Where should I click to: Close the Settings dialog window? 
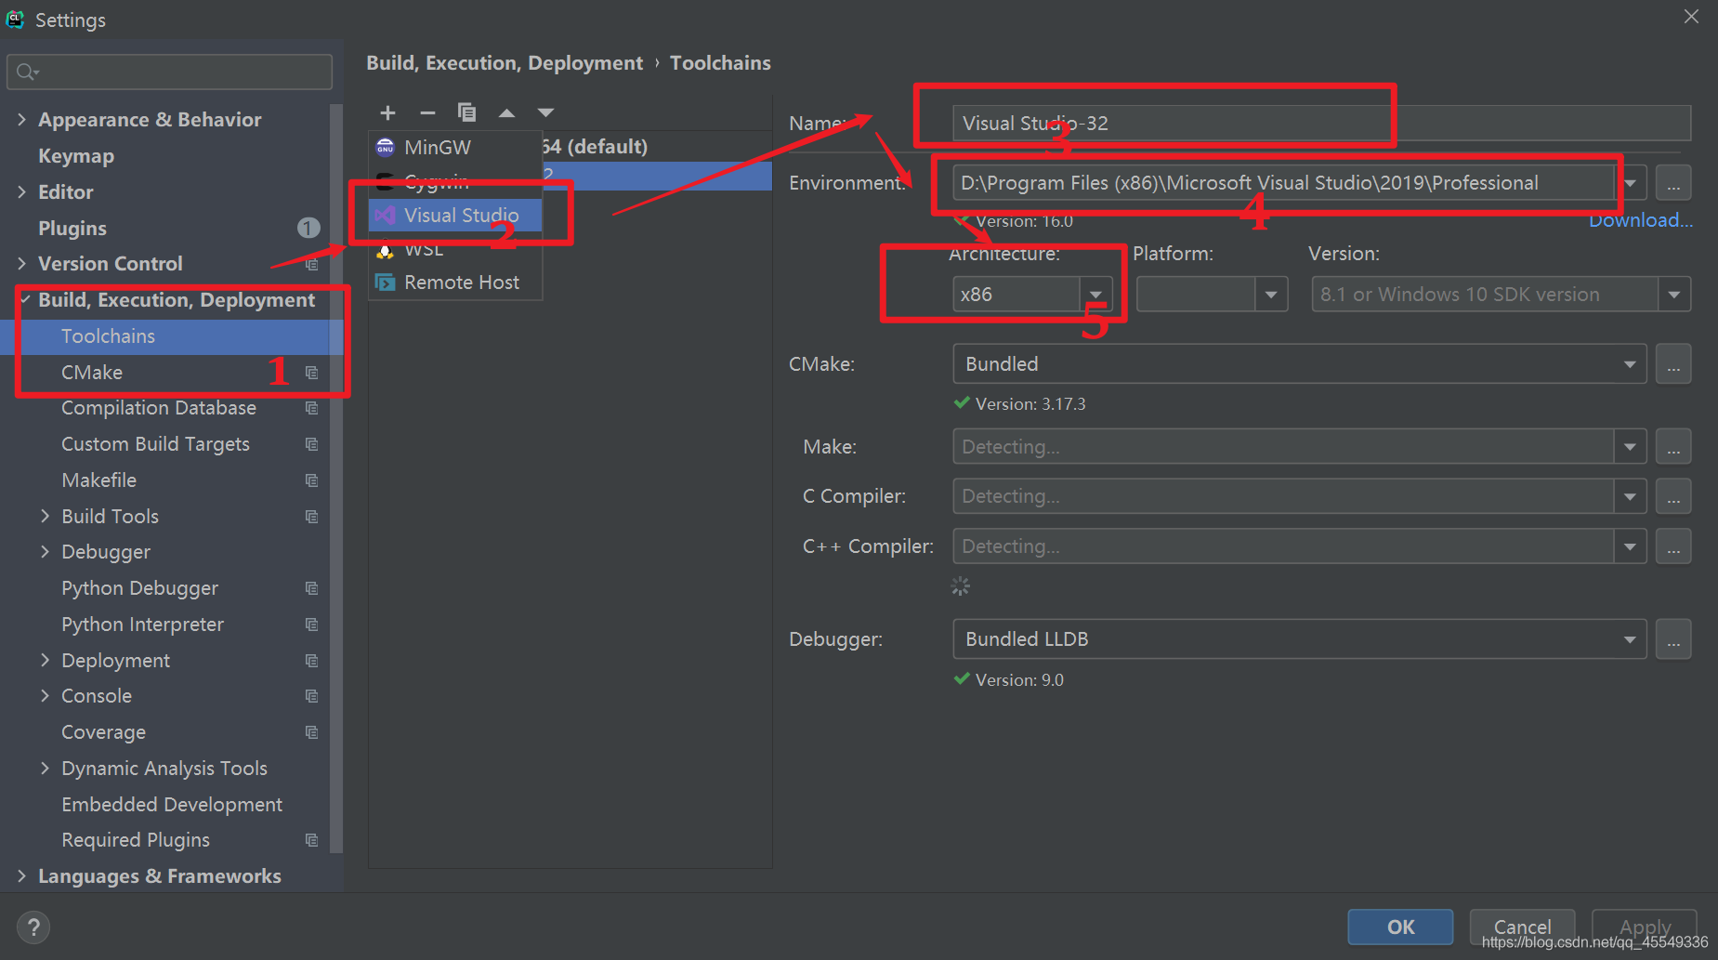[x=1691, y=17]
